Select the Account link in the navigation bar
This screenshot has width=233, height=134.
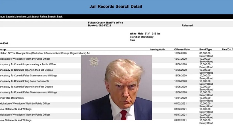pyautogui.click(x=2, y=16)
